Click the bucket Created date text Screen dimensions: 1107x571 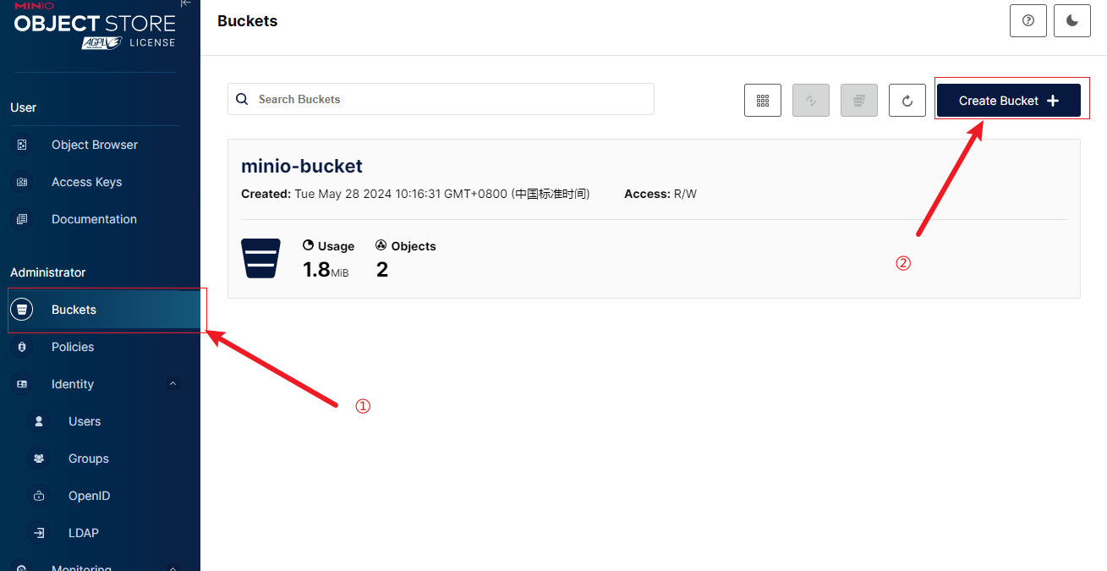point(415,194)
